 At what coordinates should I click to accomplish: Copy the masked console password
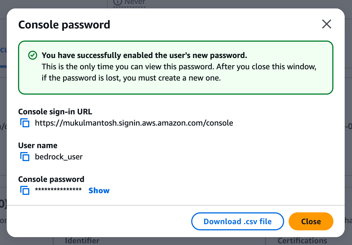click(x=25, y=191)
